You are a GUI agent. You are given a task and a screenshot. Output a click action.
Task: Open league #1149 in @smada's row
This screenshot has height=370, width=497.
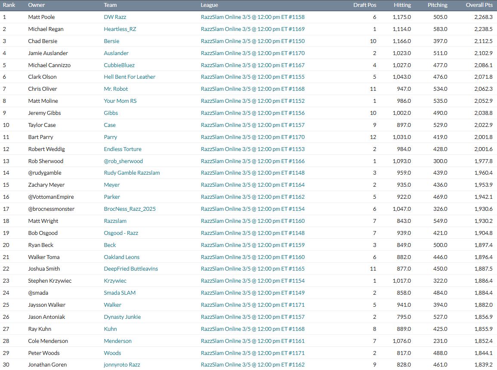253,293
